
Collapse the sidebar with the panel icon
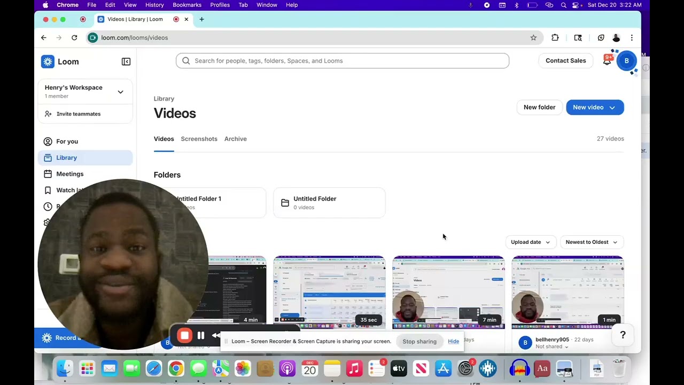click(126, 61)
